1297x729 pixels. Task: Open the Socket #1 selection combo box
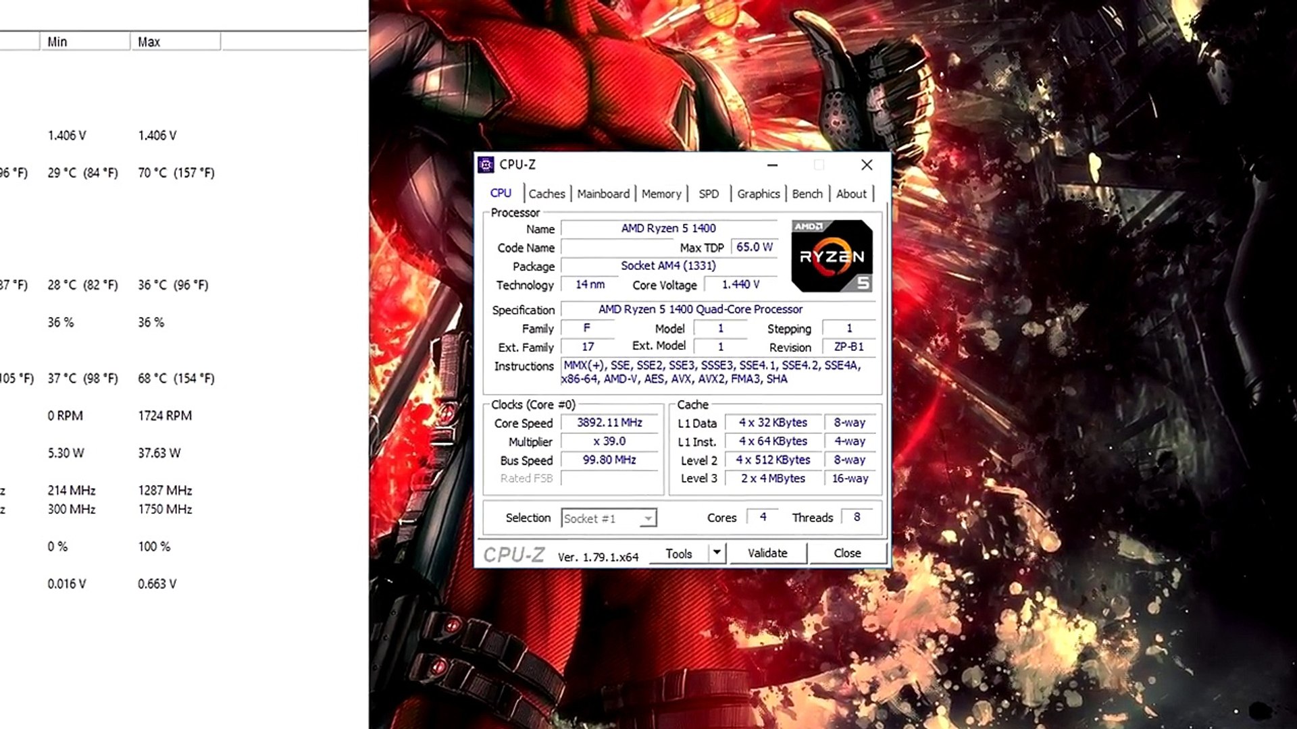click(x=609, y=518)
